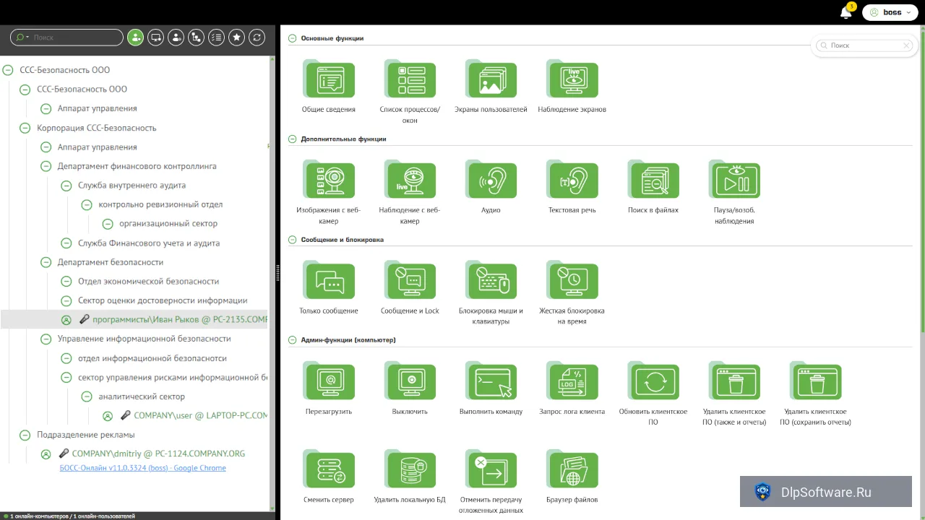925x520 pixels.
Task: Open Поиск в файлах
Action: pos(653,180)
